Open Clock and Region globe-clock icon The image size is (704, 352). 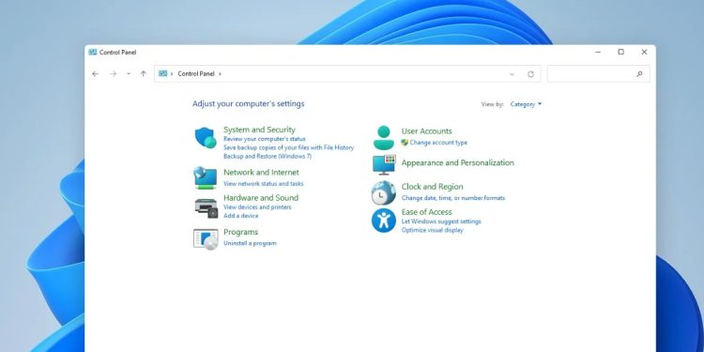(383, 192)
